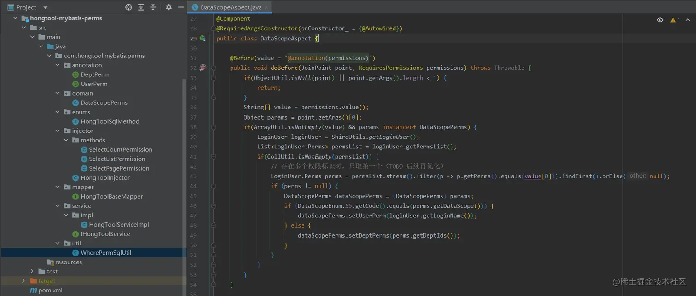Click the Maven icon beside pom.xml
This screenshot has height=296, width=696.
coord(33,290)
